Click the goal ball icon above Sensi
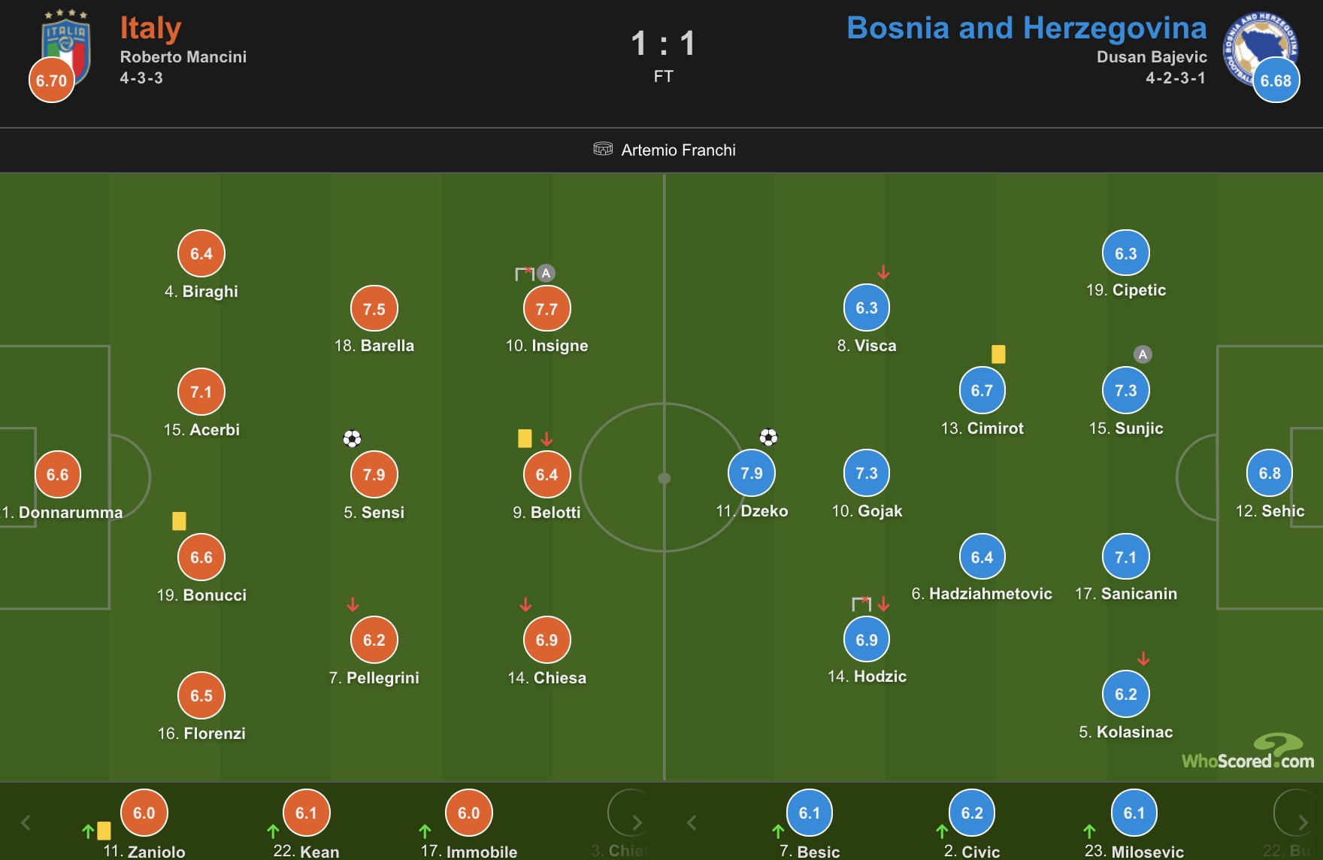 [x=352, y=438]
